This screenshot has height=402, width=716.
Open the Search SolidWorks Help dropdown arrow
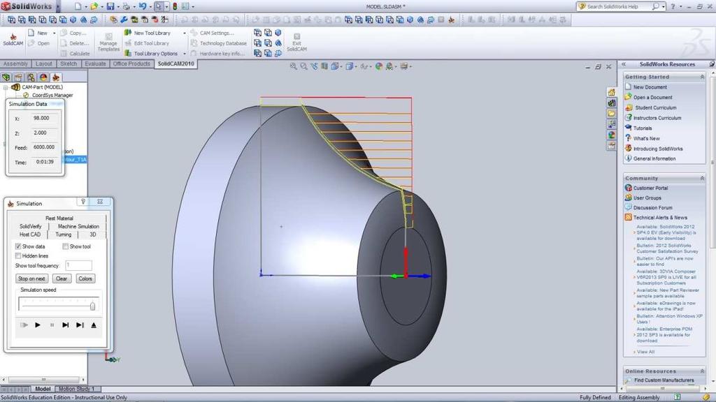pyautogui.click(x=664, y=6)
